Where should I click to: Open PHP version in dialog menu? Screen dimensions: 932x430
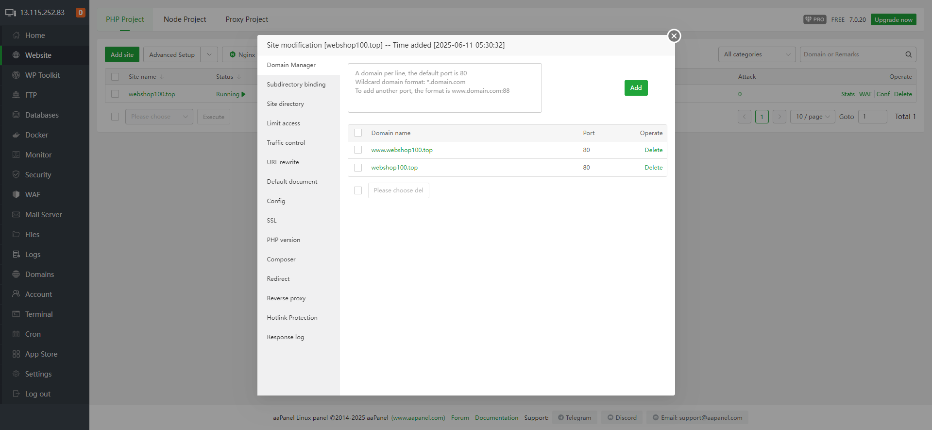[x=299, y=240]
